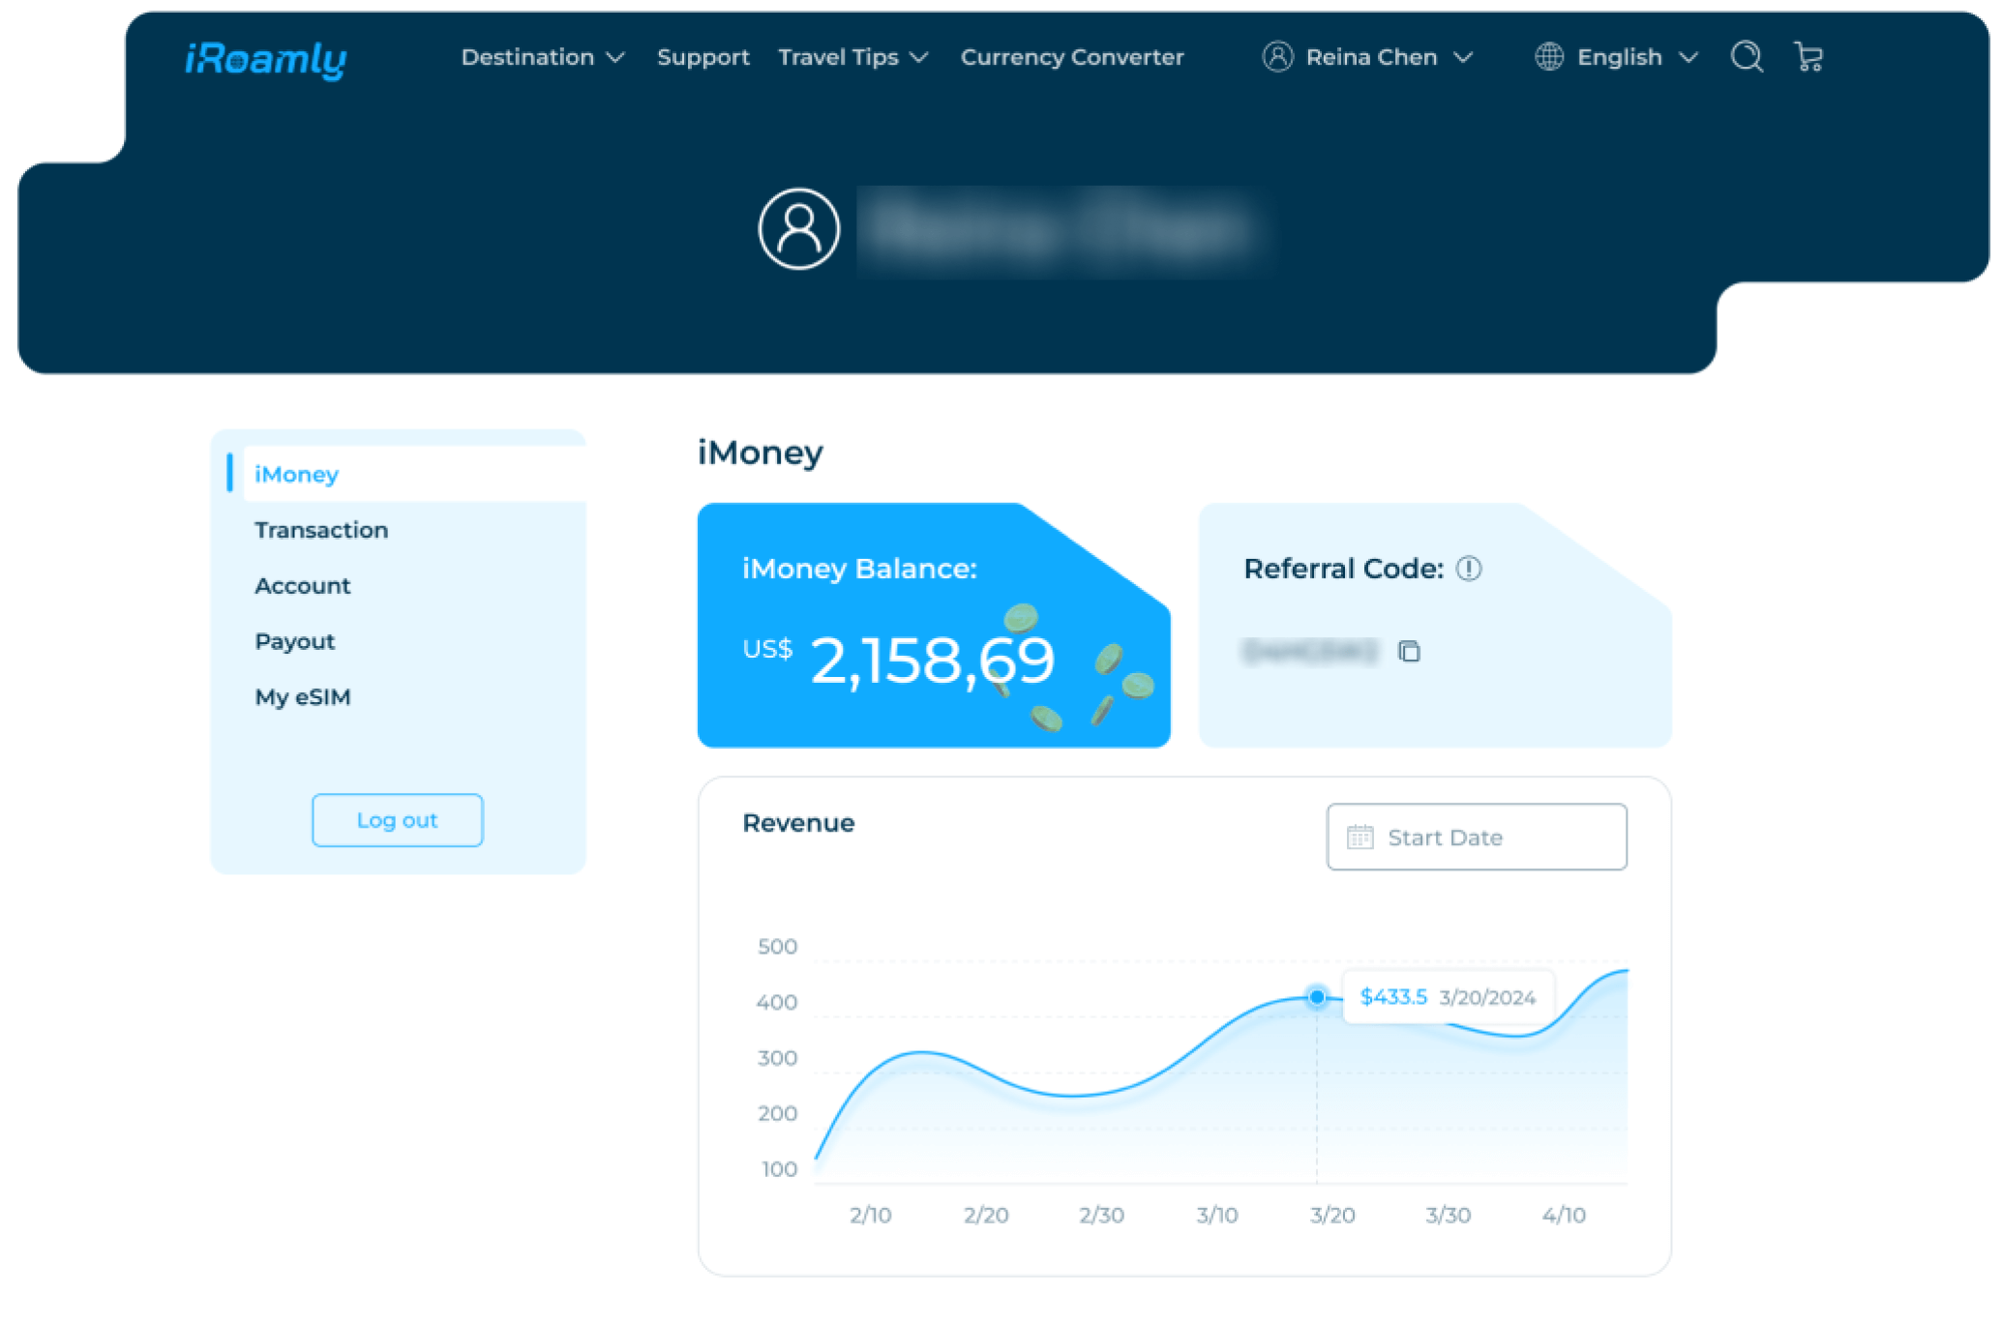Click the Log out button
This screenshot has width=2002, height=1323.
tap(397, 820)
